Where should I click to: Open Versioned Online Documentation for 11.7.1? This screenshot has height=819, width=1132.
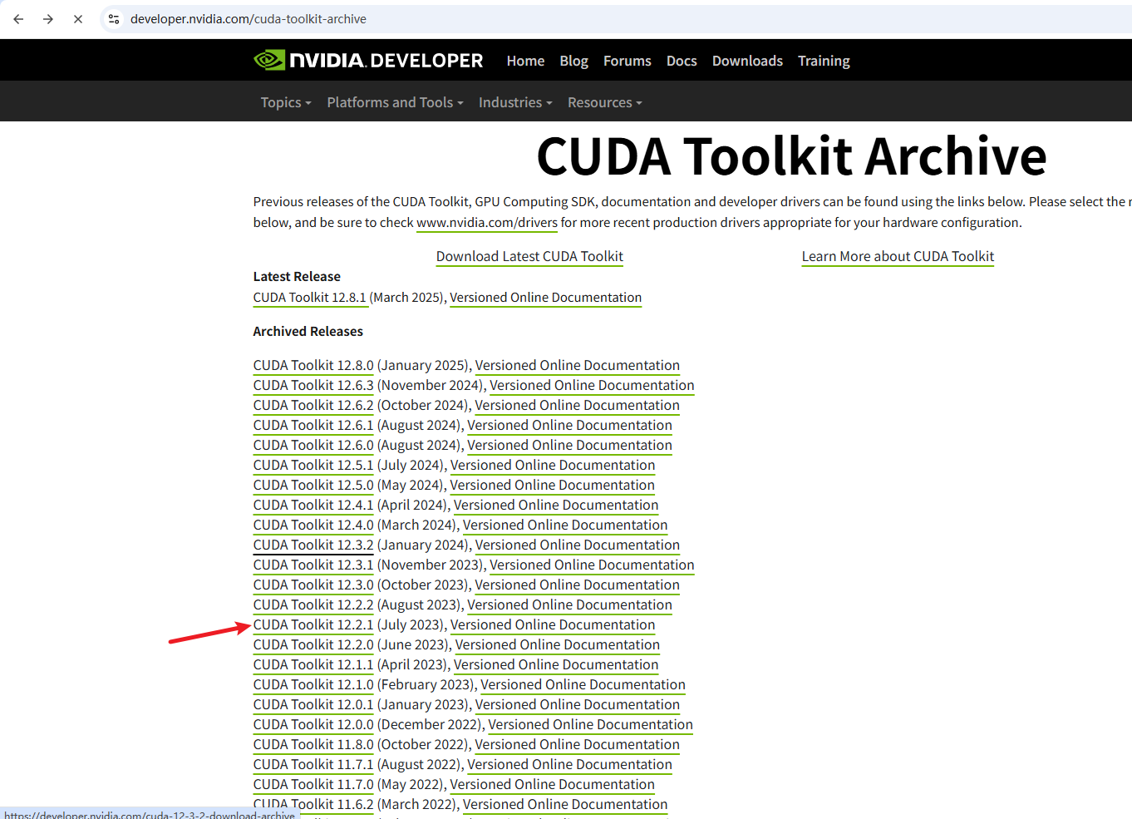point(569,764)
